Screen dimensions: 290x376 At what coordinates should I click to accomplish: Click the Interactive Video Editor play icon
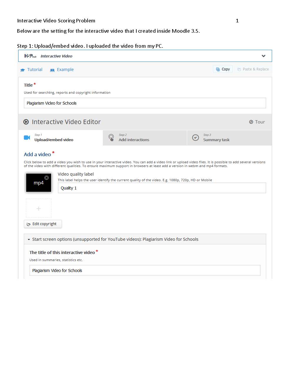pos(26,122)
